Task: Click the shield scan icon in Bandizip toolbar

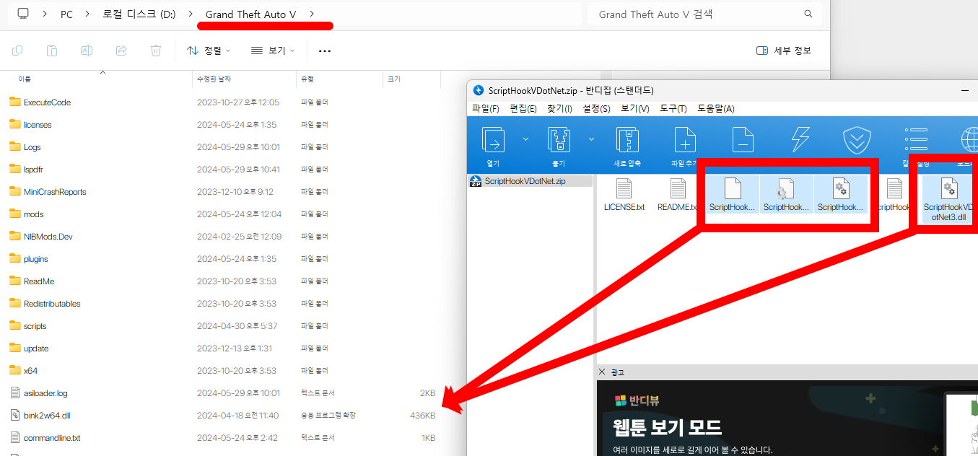Action: point(857,141)
